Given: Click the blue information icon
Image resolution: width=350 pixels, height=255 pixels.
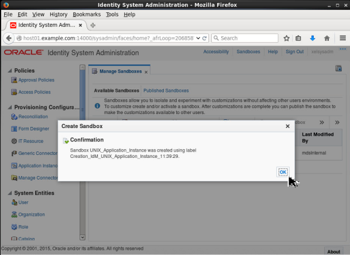Looking at the screenshot, I should point(97,106).
